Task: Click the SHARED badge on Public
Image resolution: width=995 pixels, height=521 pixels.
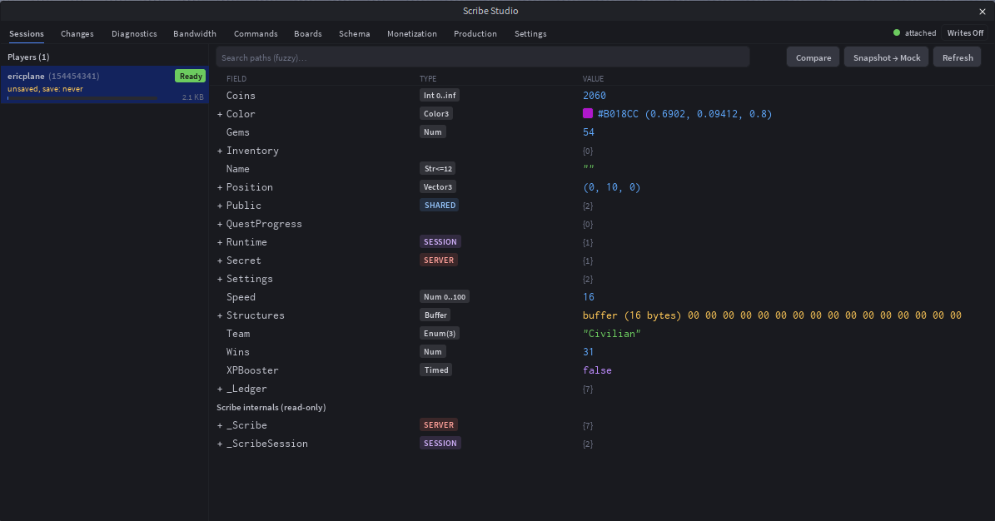Action: [x=440, y=206]
